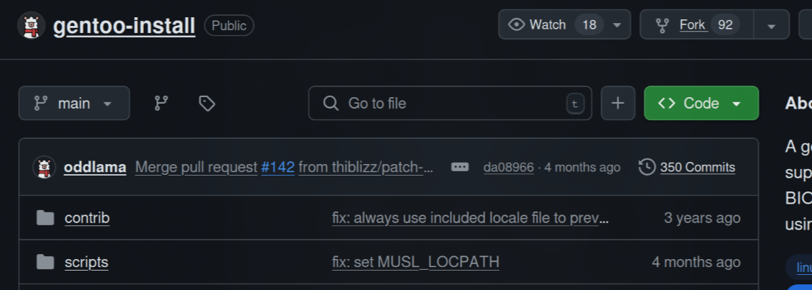Open the Watch notifications dropdown arrow
812x290 pixels.
coord(617,25)
